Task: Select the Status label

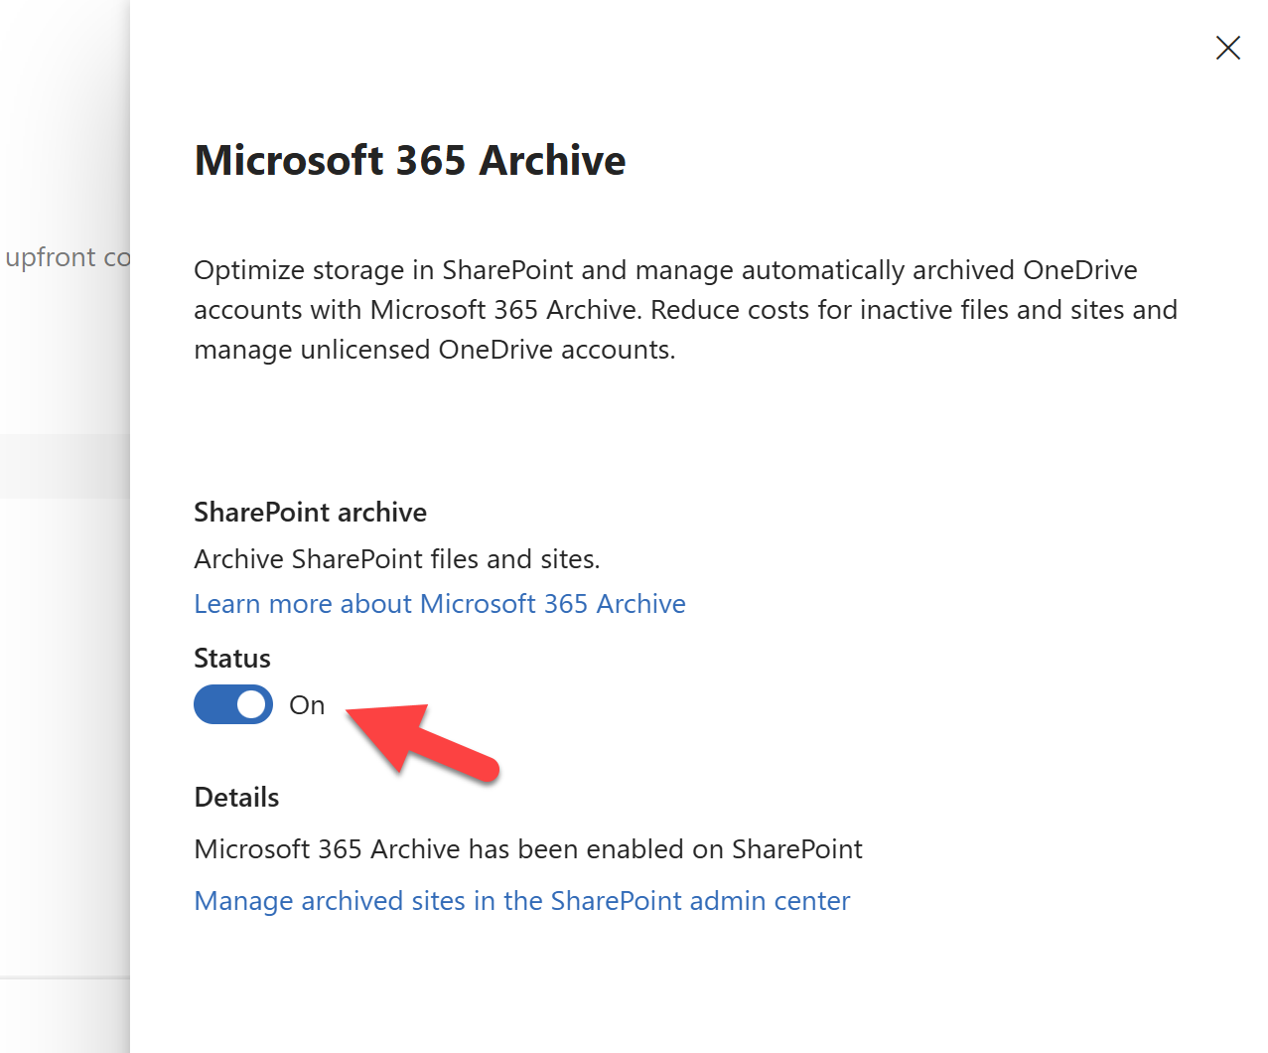Action: (x=232, y=659)
